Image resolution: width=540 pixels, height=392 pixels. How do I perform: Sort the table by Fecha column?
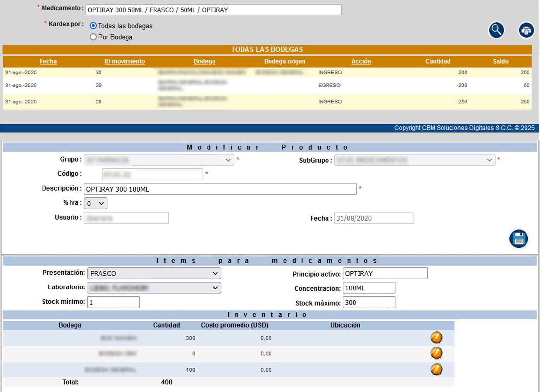pos(48,61)
